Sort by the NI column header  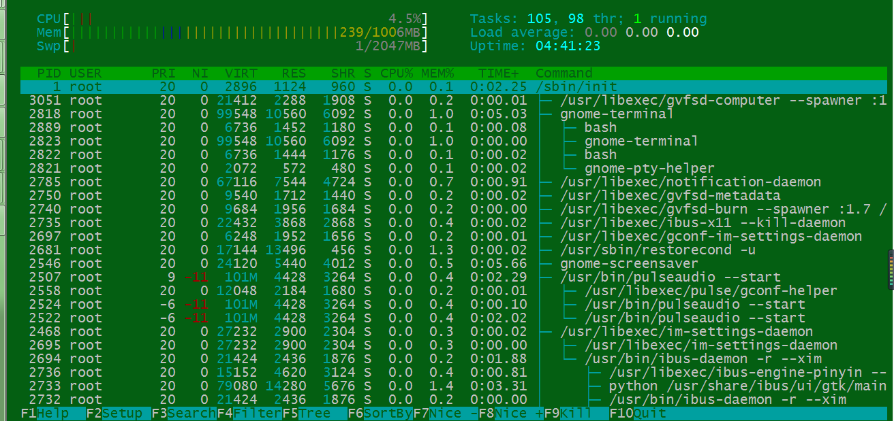[200, 73]
